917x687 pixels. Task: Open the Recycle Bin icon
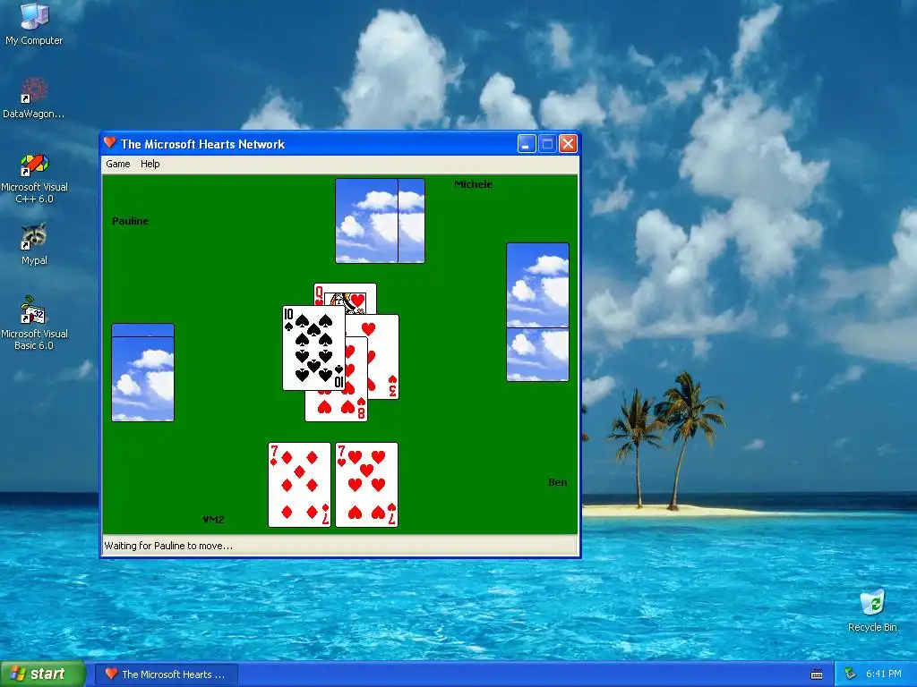tap(872, 611)
